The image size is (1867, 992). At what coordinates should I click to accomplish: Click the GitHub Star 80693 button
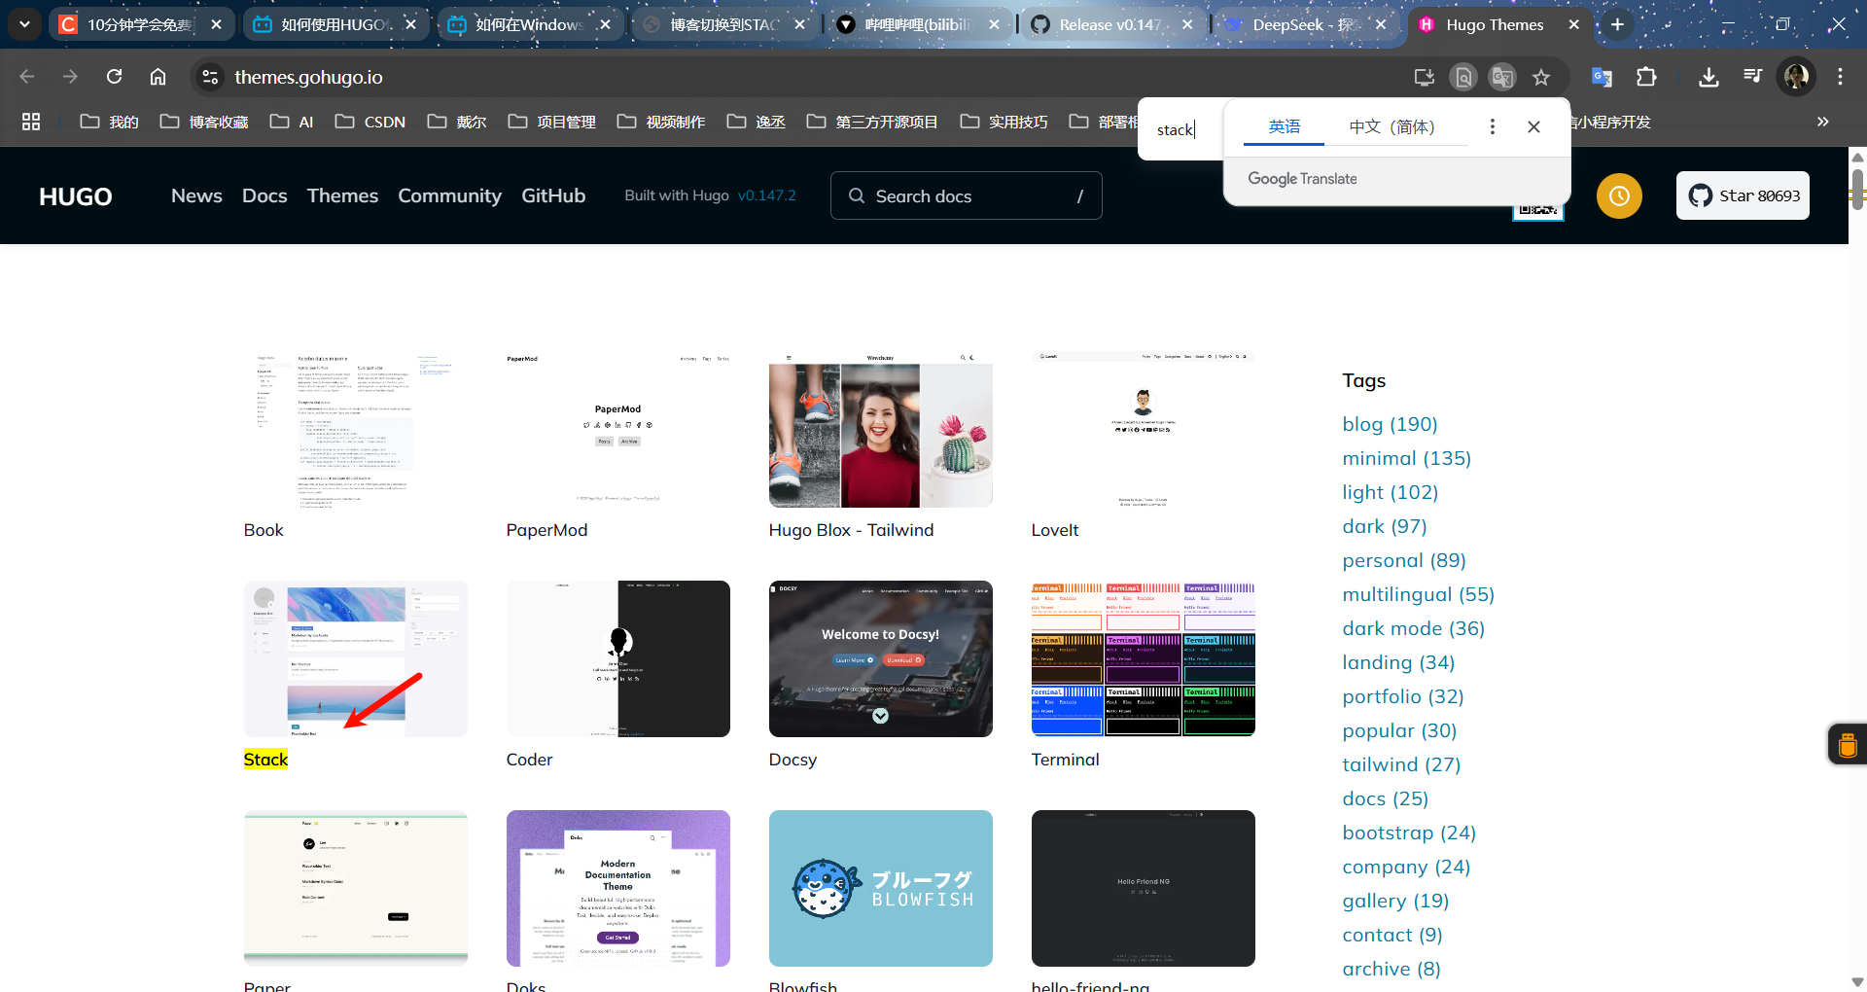[1743, 195]
